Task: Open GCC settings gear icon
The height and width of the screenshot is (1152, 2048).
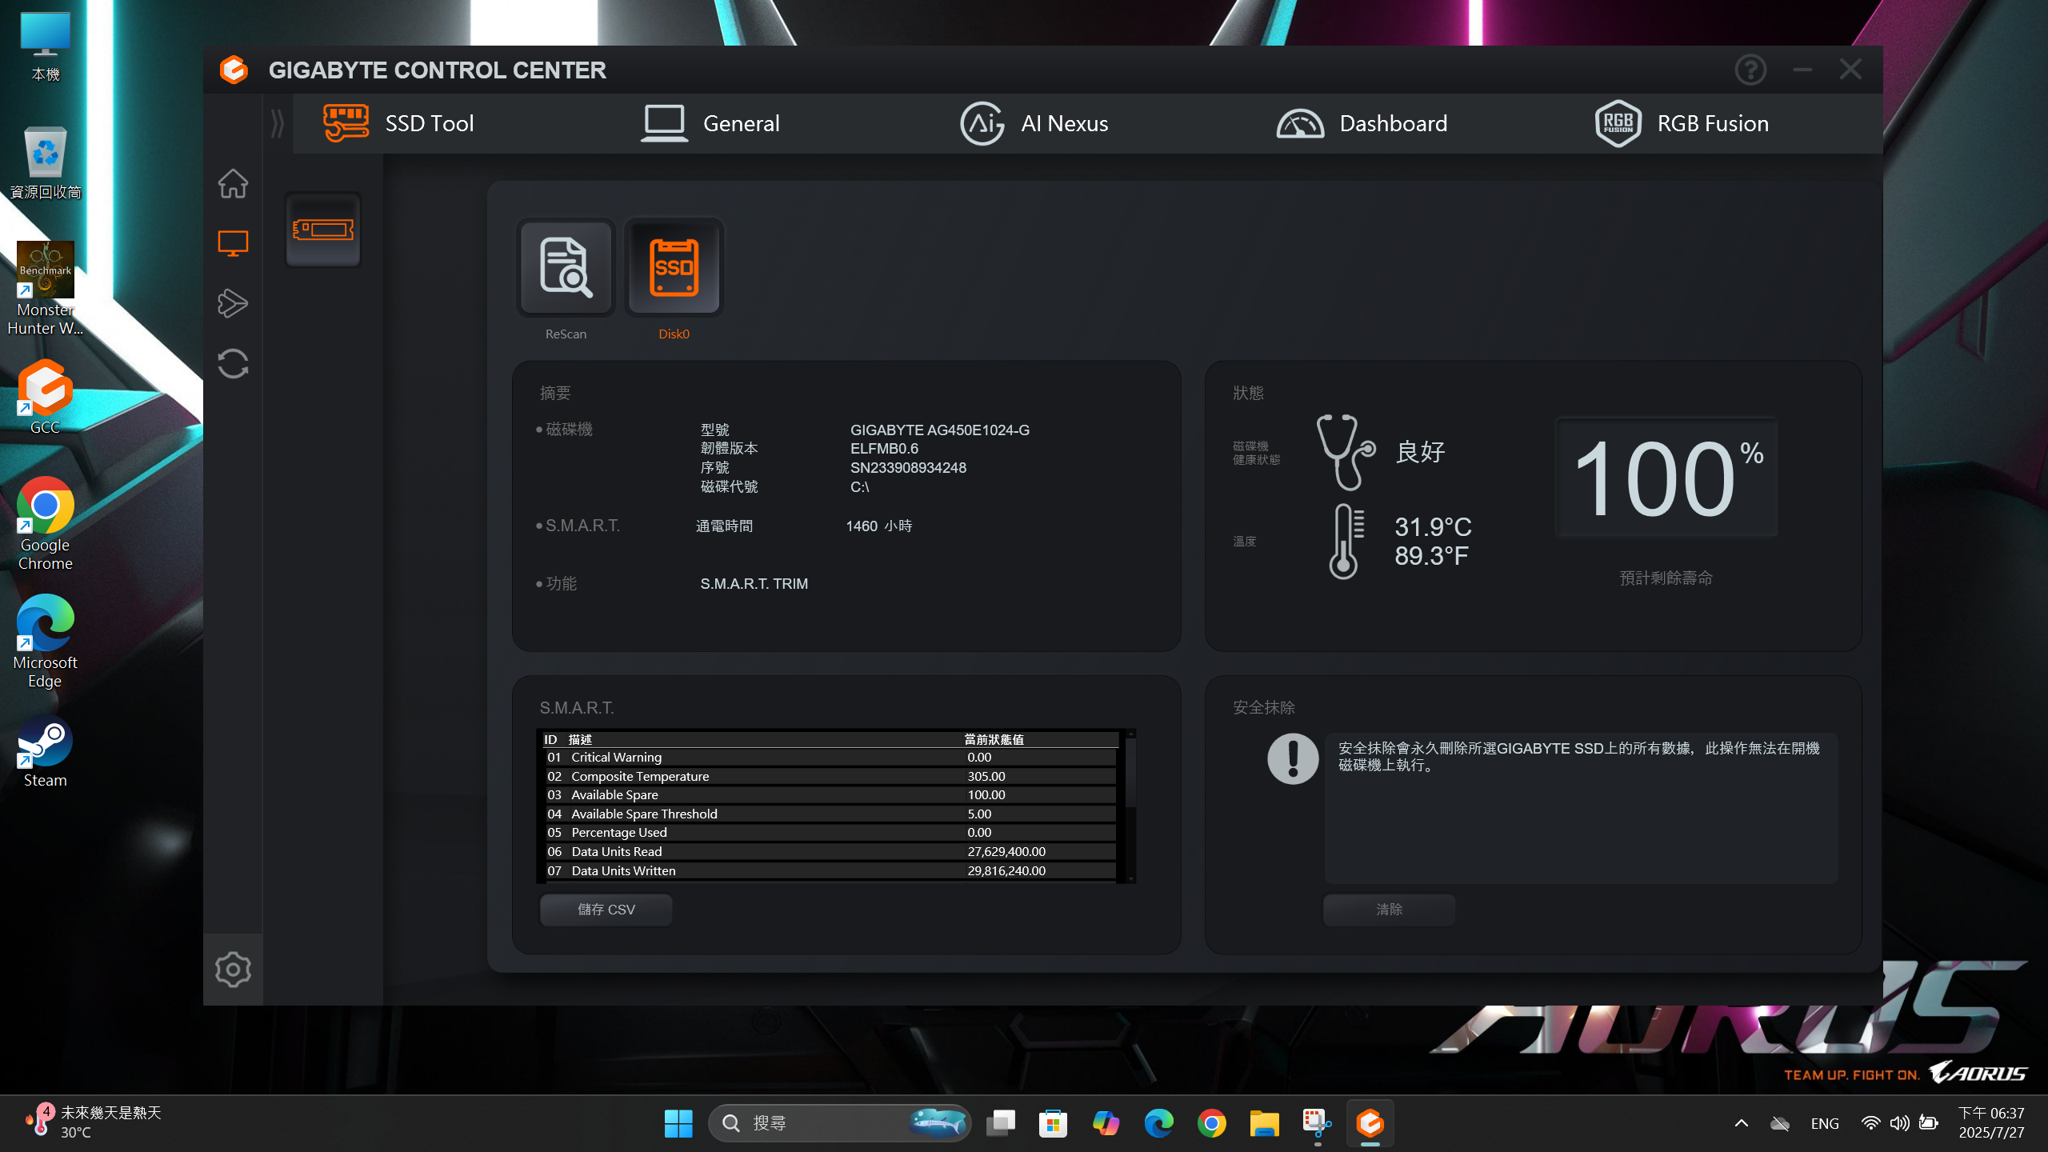Action: pos(233,970)
